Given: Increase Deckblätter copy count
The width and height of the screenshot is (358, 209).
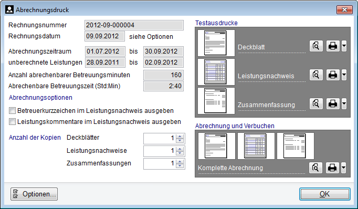Looking at the screenshot, I should point(180,137).
